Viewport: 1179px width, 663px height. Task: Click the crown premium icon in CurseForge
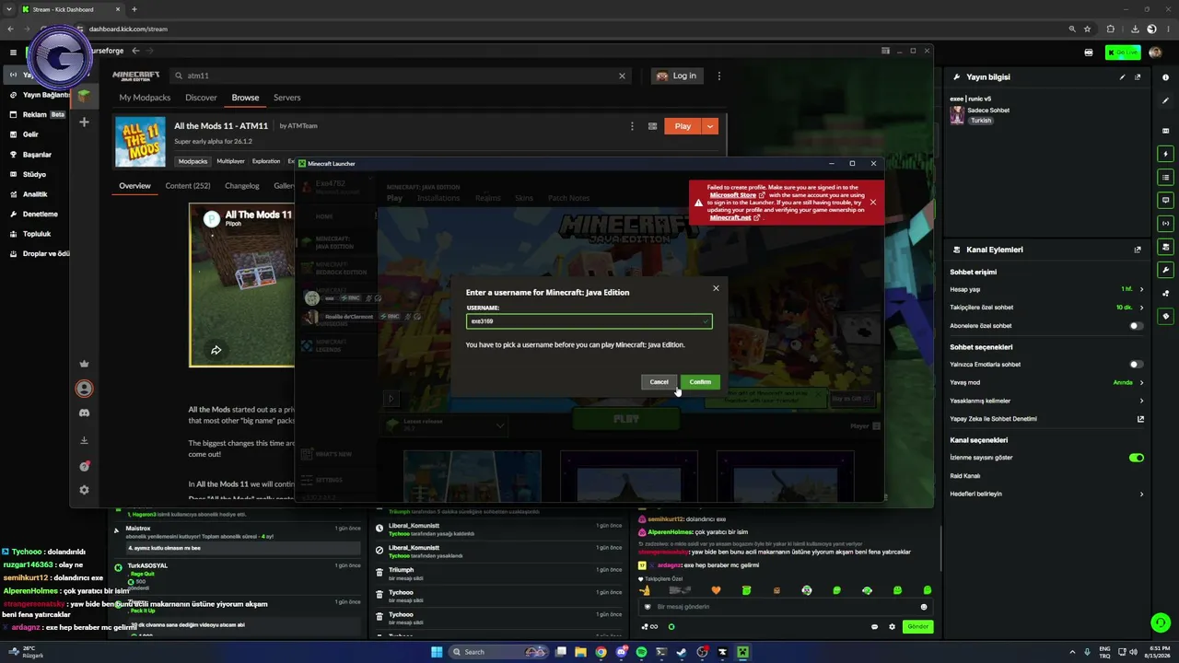tap(84, 364)
